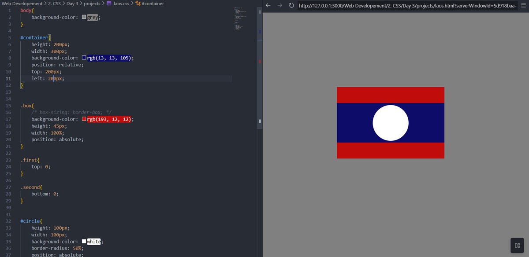This screenshot has height=257, width=529.
Task: Click the white circle in the flag preview
Action: pos(391,123)
